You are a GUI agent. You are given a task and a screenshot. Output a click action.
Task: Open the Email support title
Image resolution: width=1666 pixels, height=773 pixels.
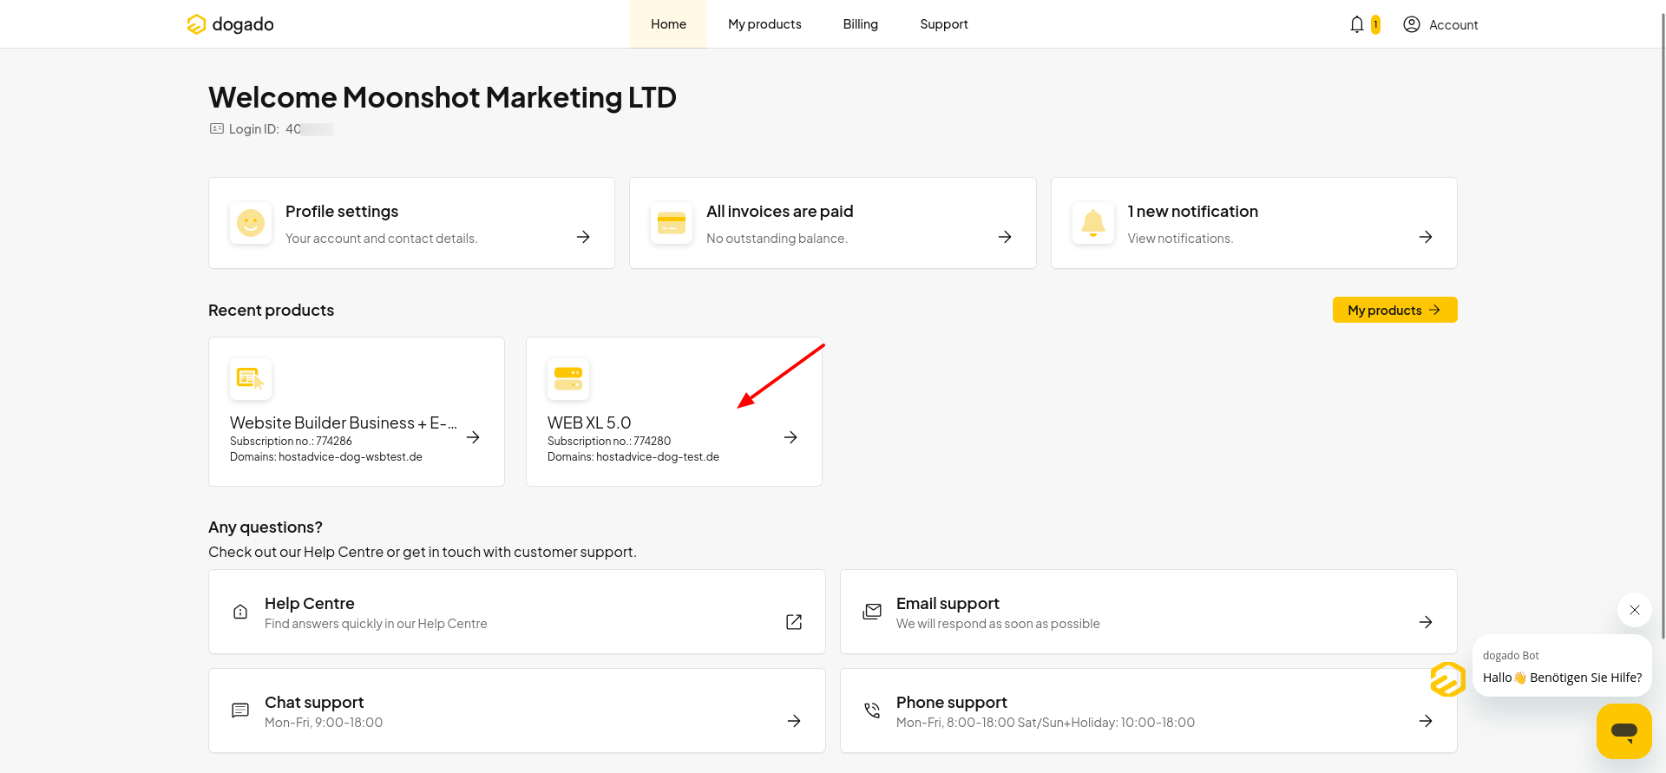(x=948, y=604)
